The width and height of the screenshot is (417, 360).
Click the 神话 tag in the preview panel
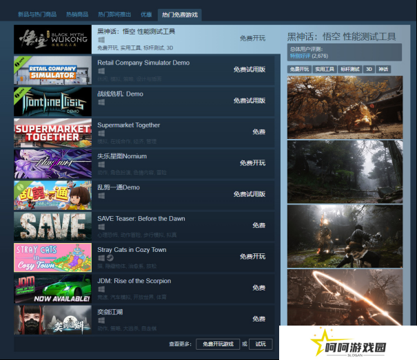pyautogui.click(x=383, y=70)
